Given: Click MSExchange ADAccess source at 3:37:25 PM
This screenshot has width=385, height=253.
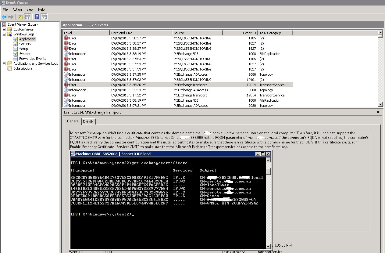Looking at the screenshot, I should click(191, 74).
